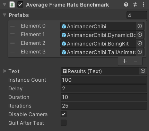Click the Instance Count input field
149x131 pixels.
104,80
